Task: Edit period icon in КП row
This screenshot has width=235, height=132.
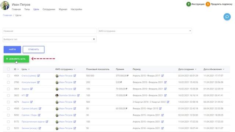Action: click(165, 95)
